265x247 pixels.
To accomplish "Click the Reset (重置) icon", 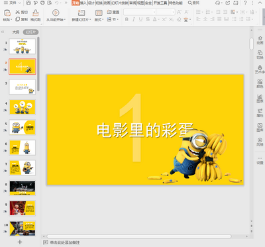I will coord(109,12).
